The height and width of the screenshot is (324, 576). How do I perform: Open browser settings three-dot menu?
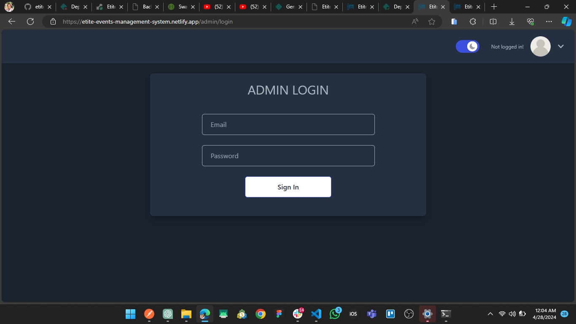549,22
